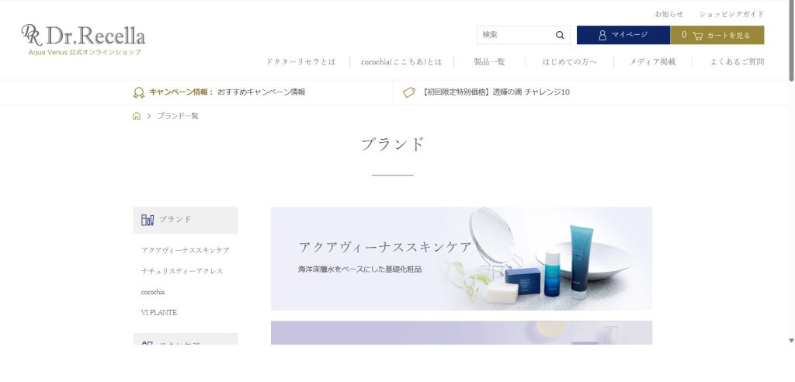Open the お知らせ link
Viewport: 795px width, 382px height.
668,14
